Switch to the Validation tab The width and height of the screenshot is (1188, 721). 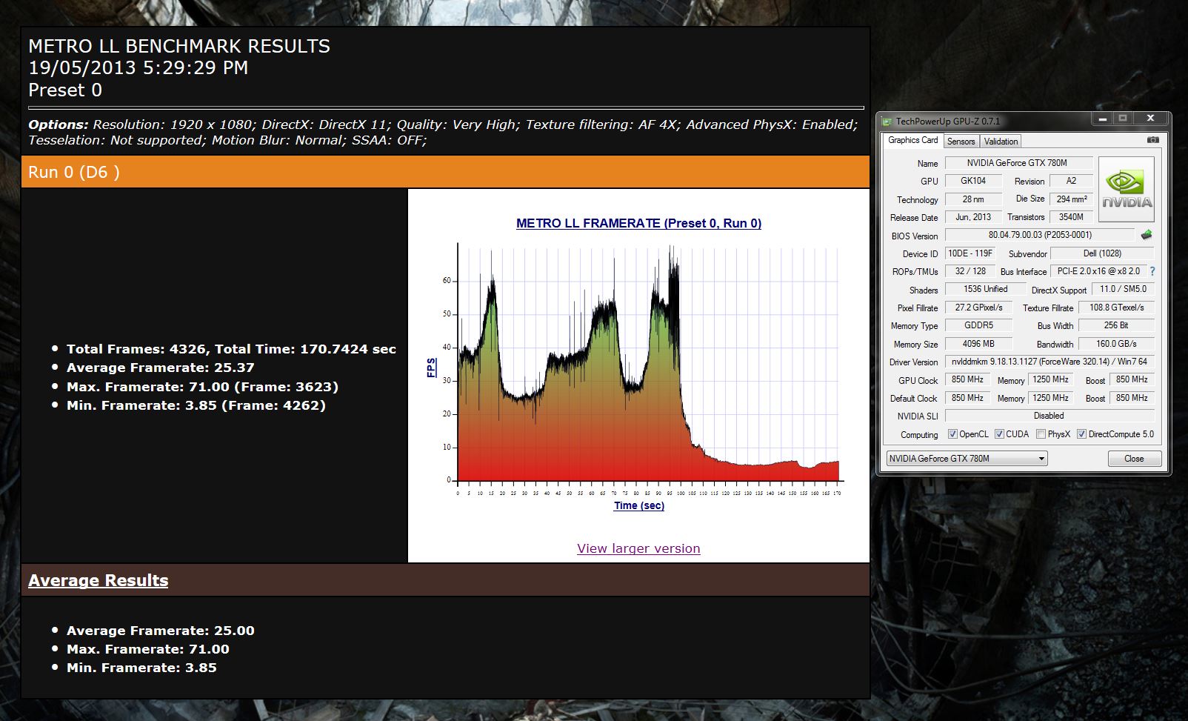tap(1001, 142)
